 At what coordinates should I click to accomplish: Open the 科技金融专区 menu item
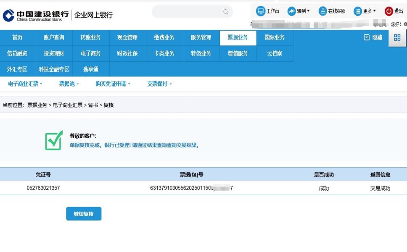pyautogui.click(x=54, y=69)
